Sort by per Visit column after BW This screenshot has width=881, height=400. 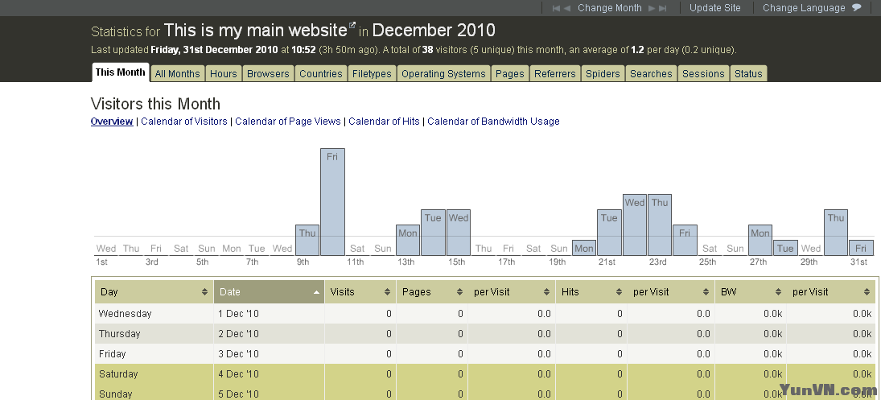coord(831,292)
